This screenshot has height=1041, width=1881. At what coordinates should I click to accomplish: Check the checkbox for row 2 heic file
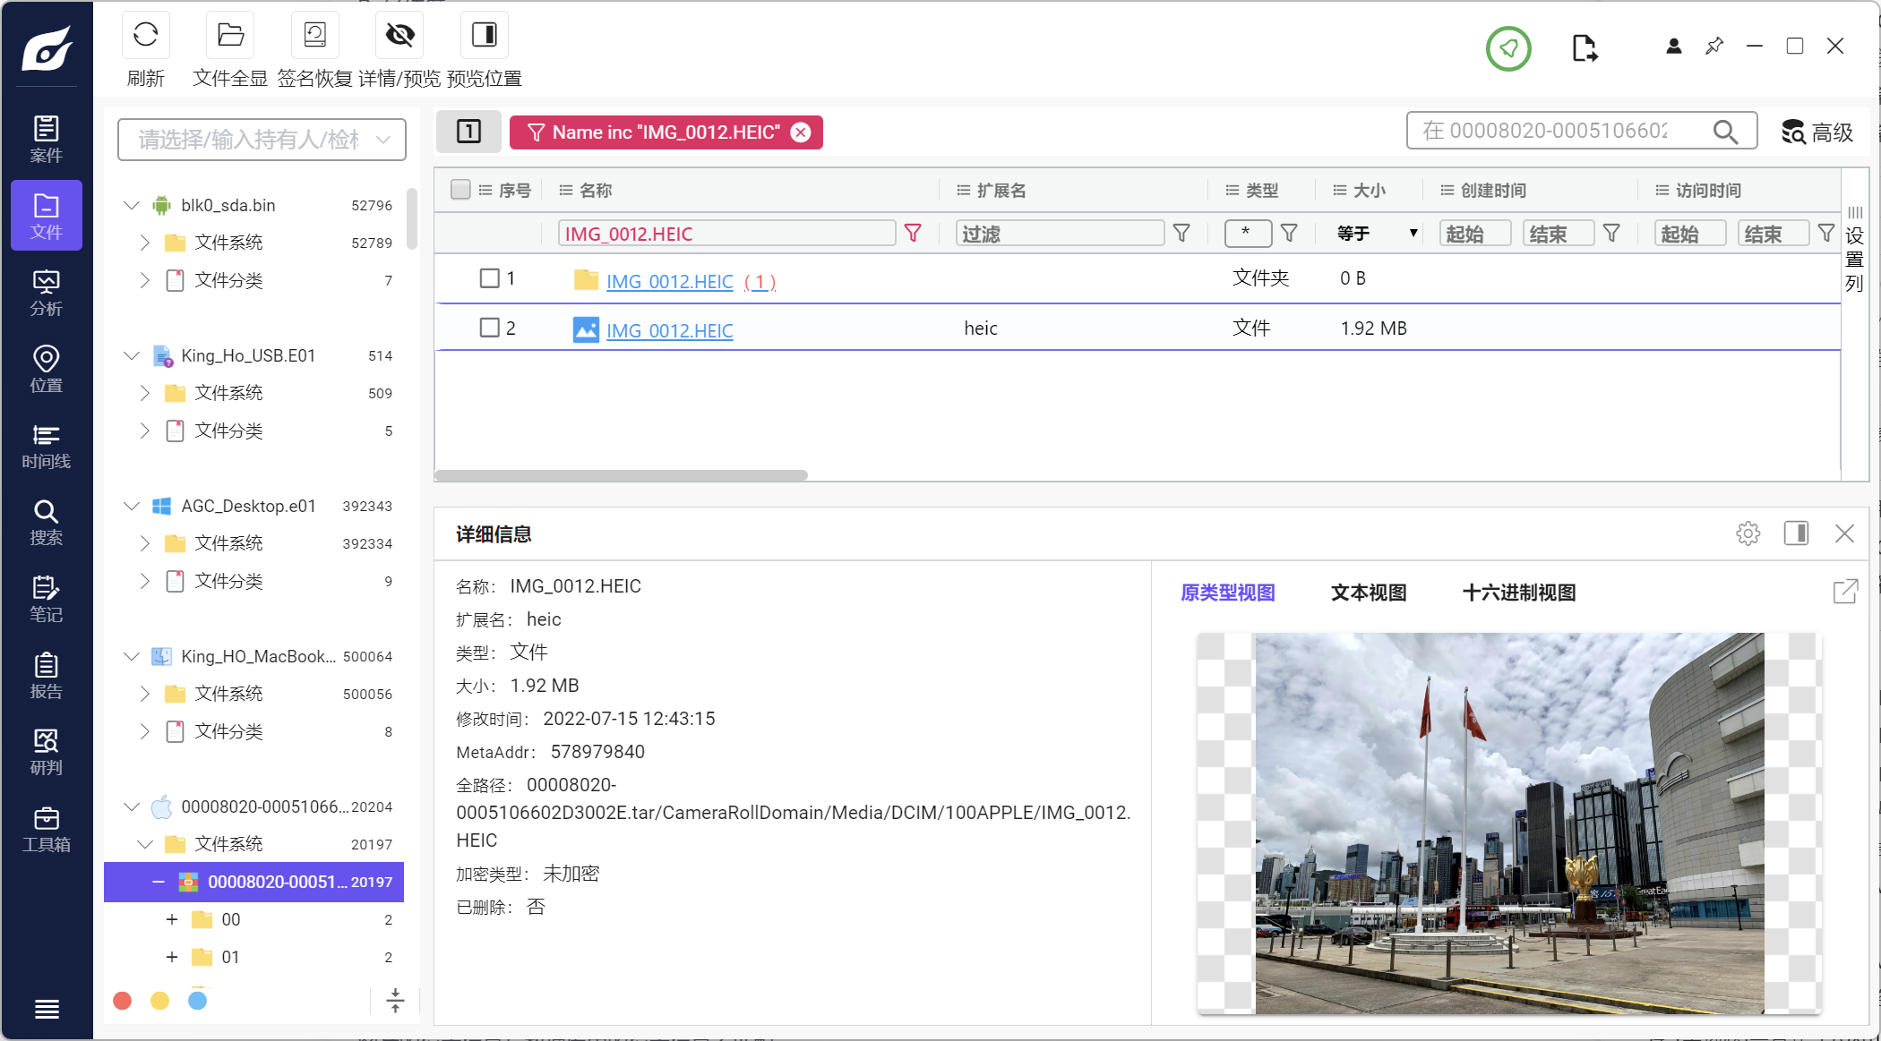(x=489, y=328)
